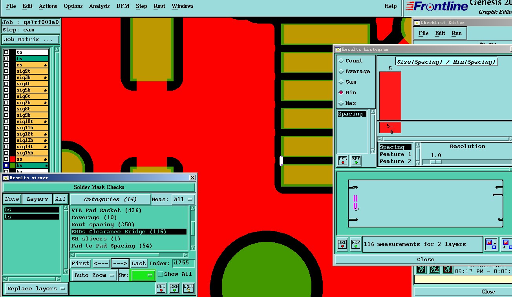Image resolution: width=512 pixels, height=297 pixels.
Task: Click REF icon beside the measurements status text
Action: [x=356, y=244]
